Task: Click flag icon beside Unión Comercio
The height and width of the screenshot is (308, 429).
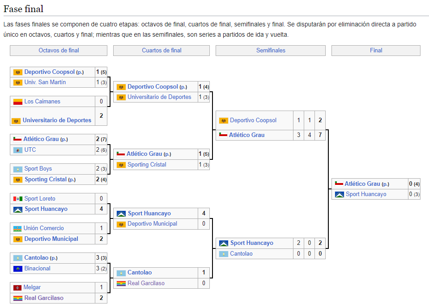Action: click(x=17, y=229)
